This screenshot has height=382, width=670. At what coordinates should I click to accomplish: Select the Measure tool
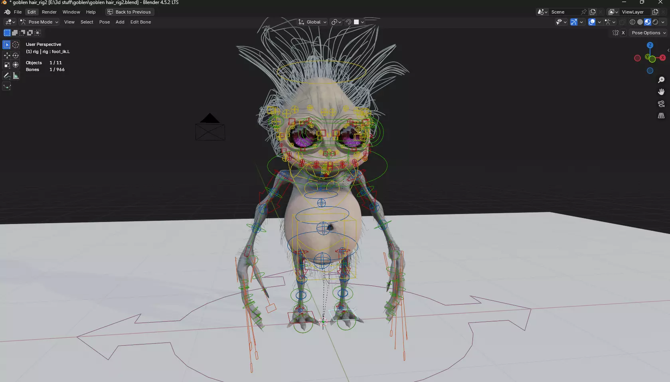point(16,75)
